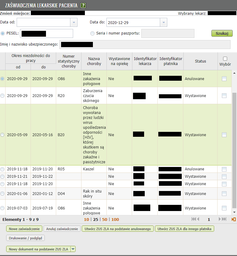Click the Status column header

[201, 61]
